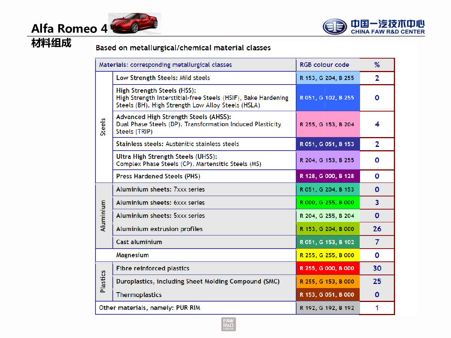This screenshot has height=338, width=451.
Task: Select the percentage 3 for Aluminium 6xxx series
Action: (377, 202)
